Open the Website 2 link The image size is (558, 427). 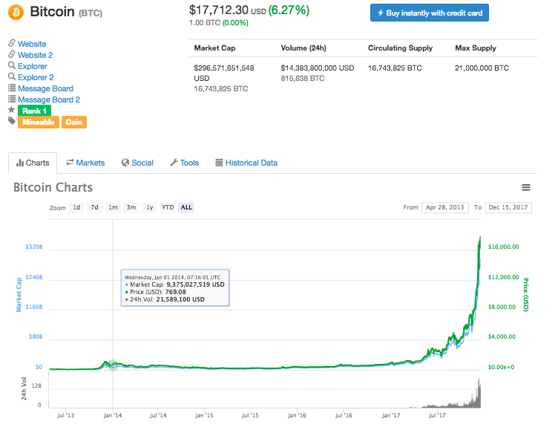35,55
